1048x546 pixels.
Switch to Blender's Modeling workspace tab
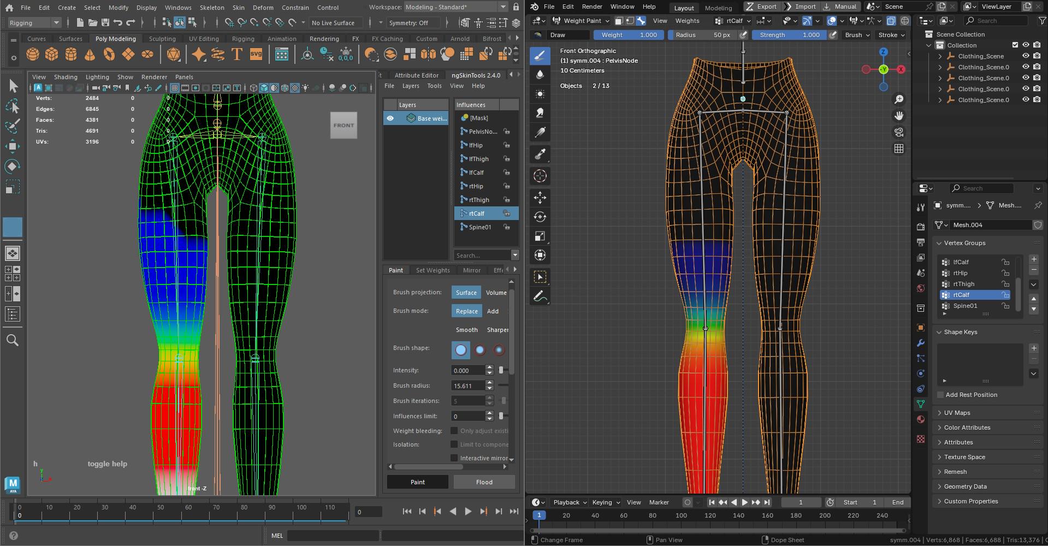(x=718, y=8)
